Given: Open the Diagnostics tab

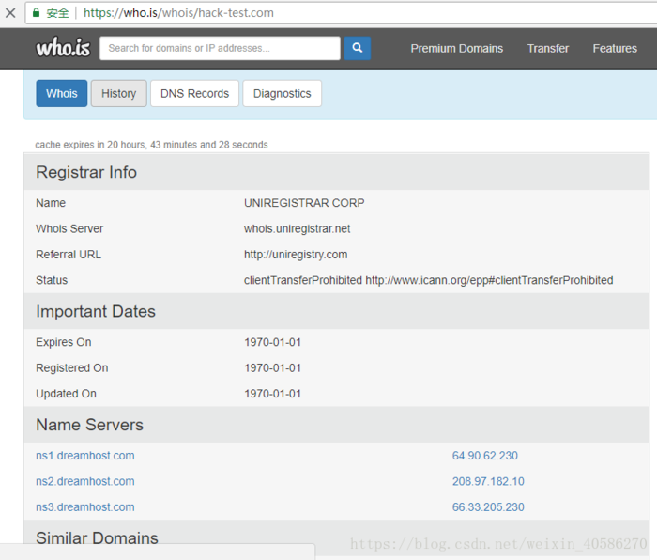Looking at the screenshot, I should [x=282, y=94].
